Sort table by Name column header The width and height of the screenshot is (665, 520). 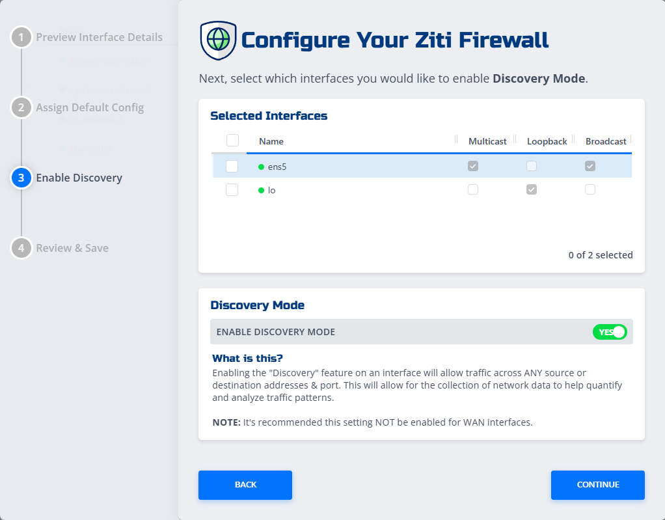click(271, 141)
